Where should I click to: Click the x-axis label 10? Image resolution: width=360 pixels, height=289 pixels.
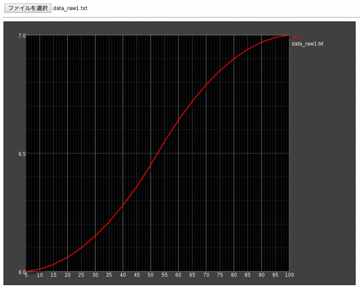pos(40,275)
